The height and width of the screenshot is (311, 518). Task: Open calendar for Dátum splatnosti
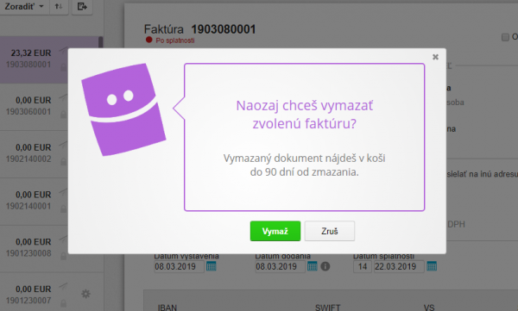432,266
